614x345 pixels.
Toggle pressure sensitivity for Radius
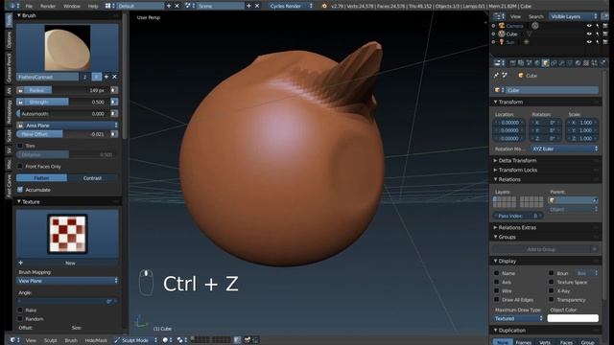point(114,90)
